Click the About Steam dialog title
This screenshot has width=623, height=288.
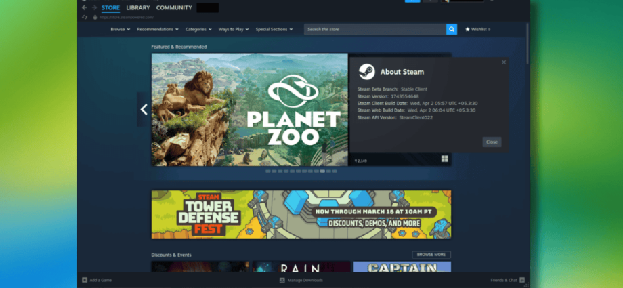pos(402,72)
